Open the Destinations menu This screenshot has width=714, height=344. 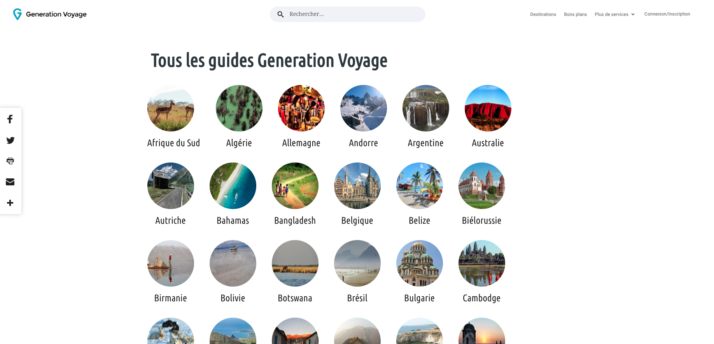(x=543, y=14)
